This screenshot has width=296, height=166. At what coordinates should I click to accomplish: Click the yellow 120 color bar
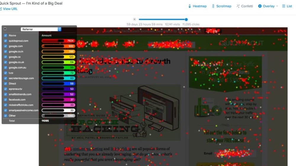pos(58,57)
